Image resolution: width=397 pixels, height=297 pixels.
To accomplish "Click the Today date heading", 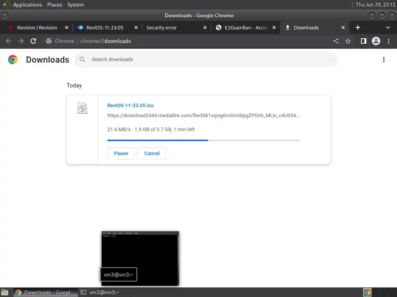I will tap(74, 85).
